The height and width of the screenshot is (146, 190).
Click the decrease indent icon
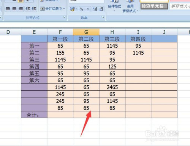point(28,9)
